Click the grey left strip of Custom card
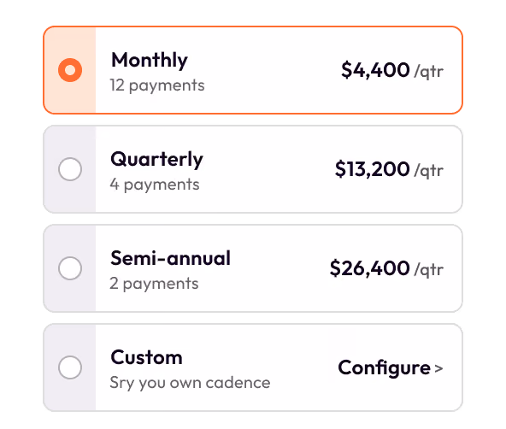The image size is (506, 429). 70,367
